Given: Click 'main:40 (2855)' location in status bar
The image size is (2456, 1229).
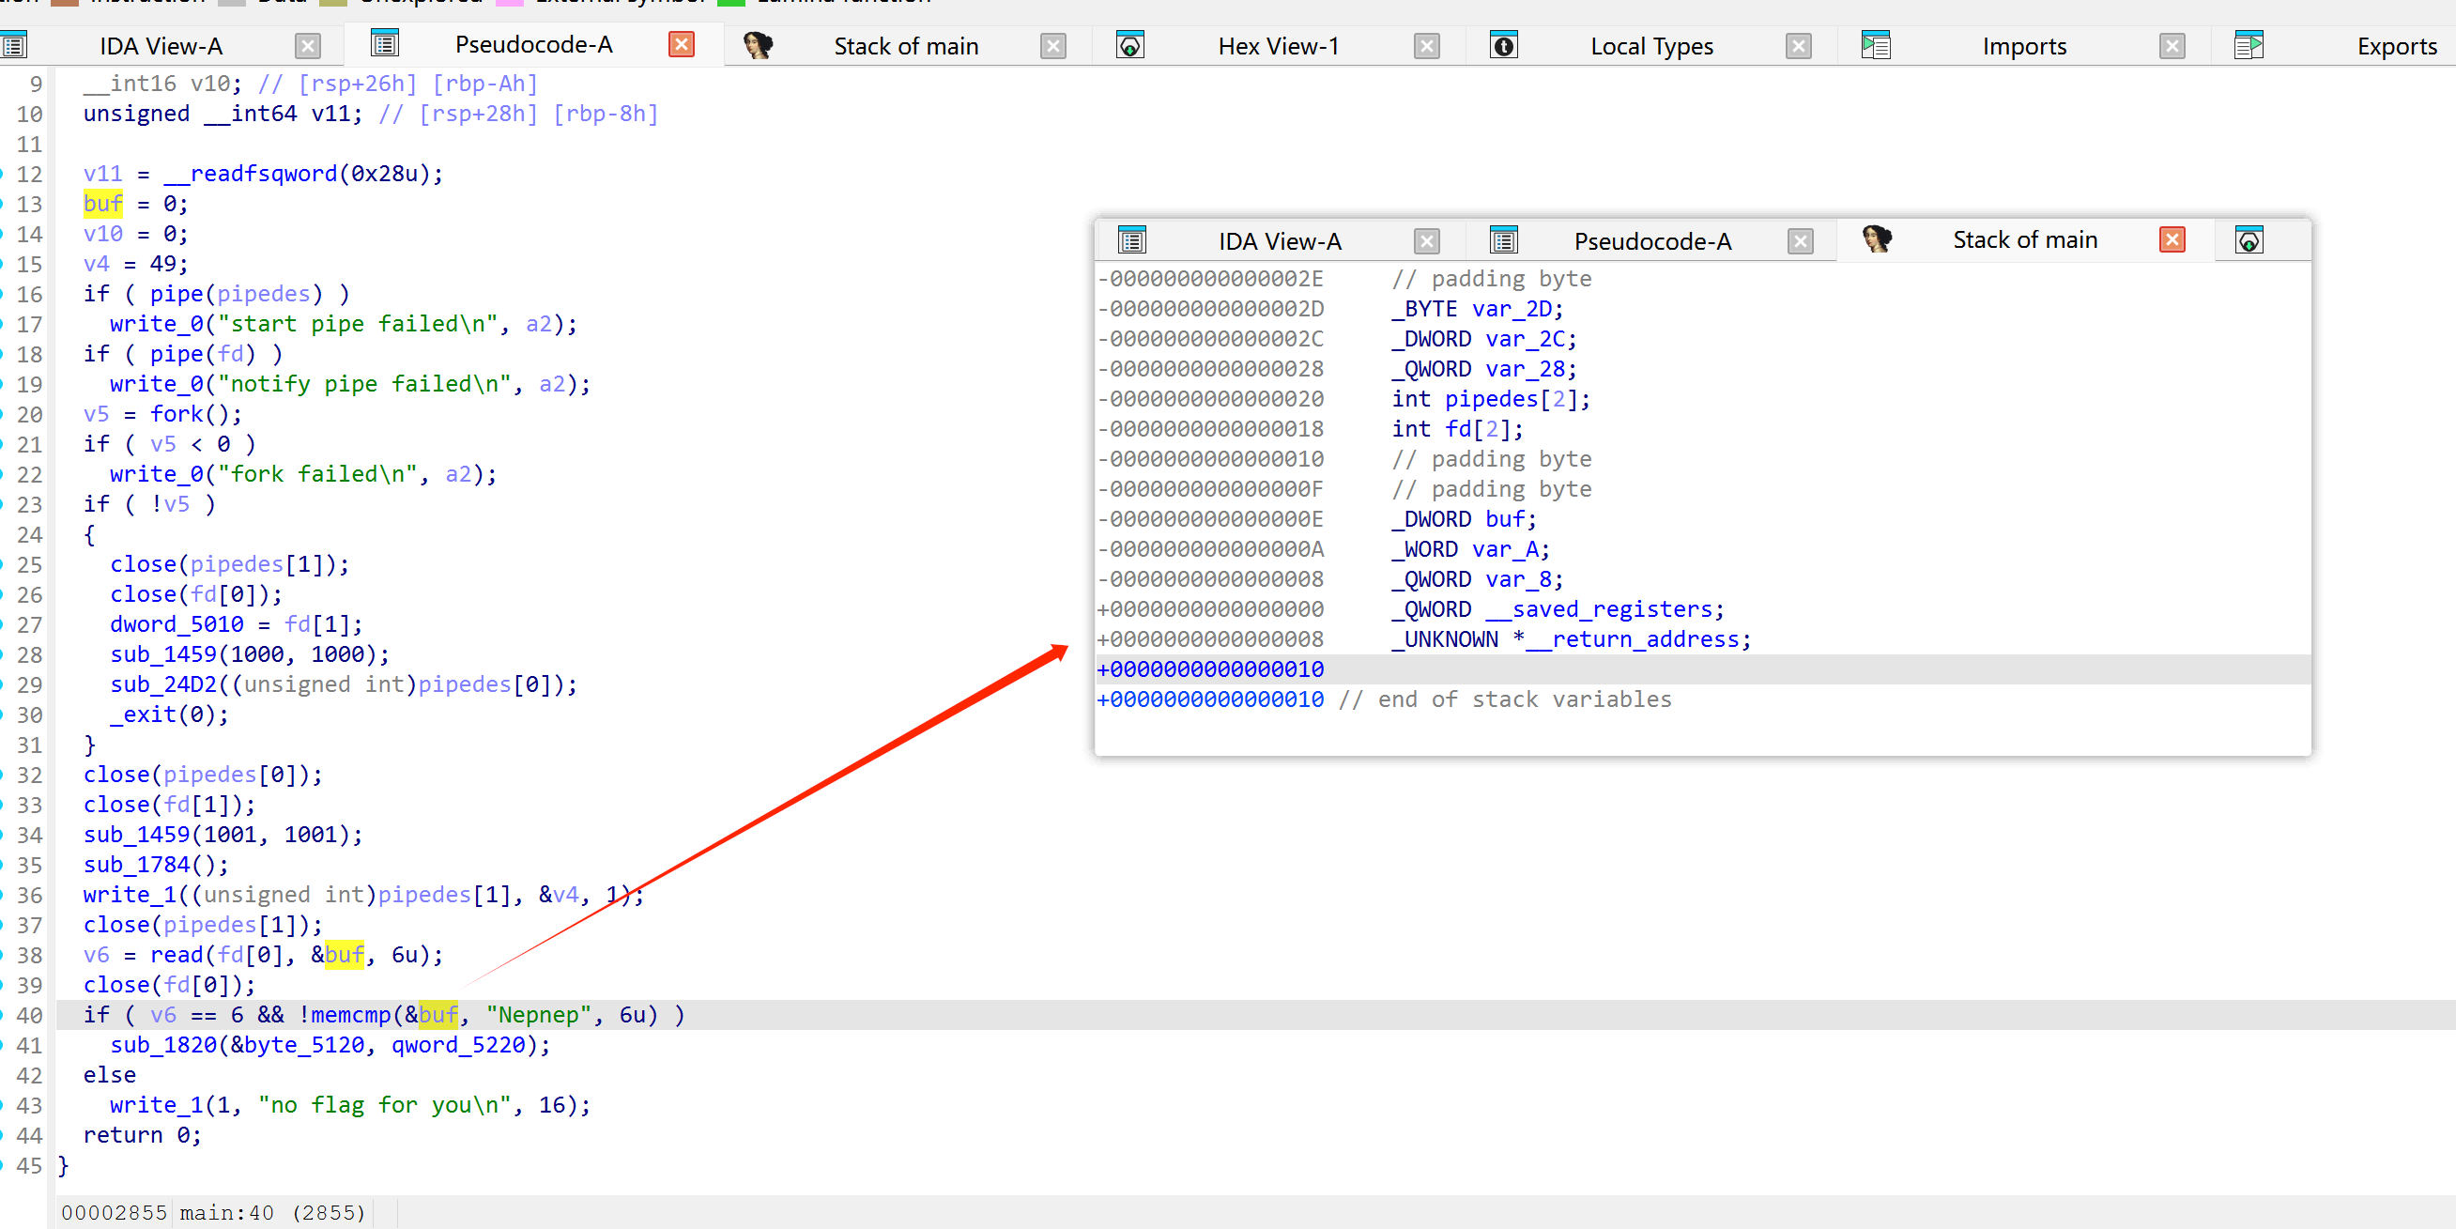Looking at the screenshot, I should [x=272, y=1213].
